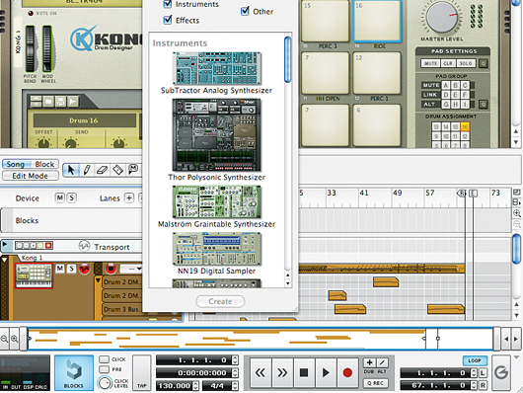This screenshot has width=523, height=393.
Task: Open the Kong 1 lane dropdown
Action: [131, 269]
